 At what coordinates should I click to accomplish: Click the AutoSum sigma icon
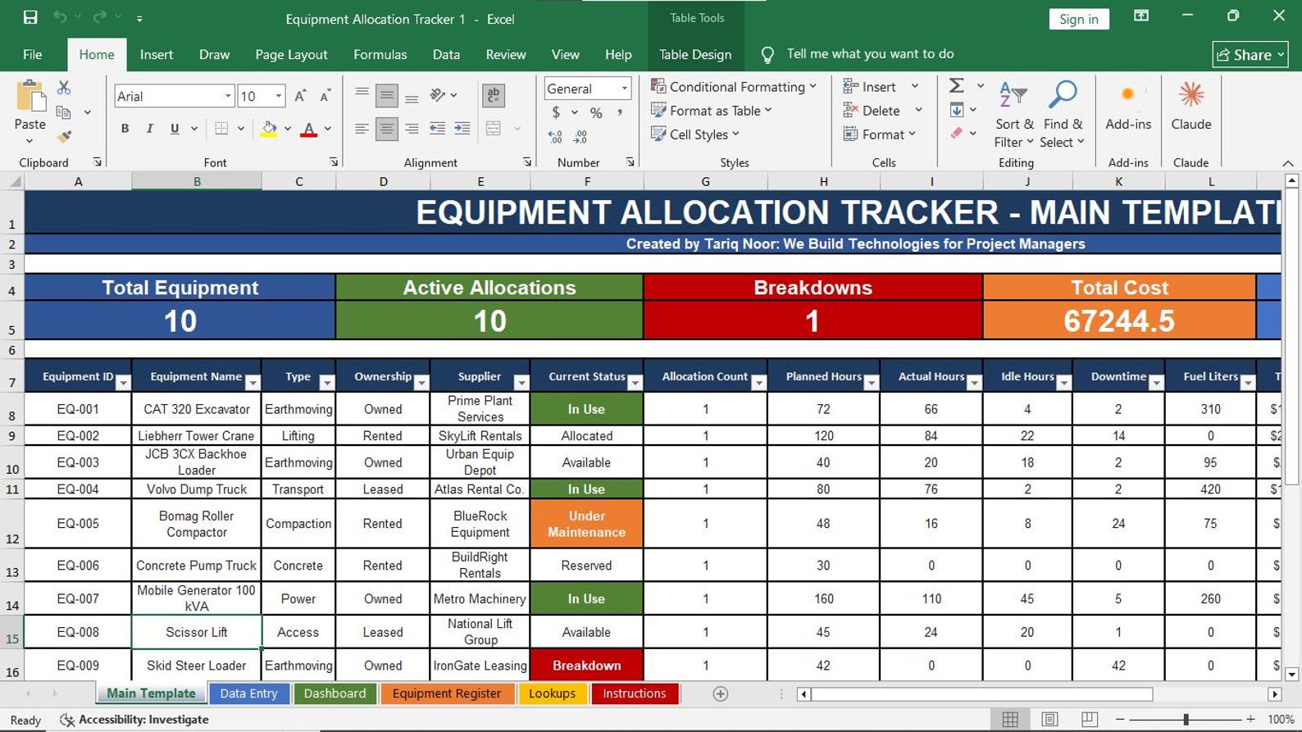point(956,85)
